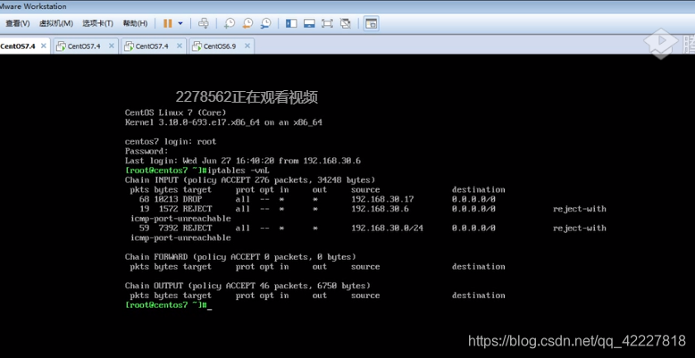Screen dimensions: 695x358
Task: Close the CentOS6.9 tab
Action: tap(247, 46)
